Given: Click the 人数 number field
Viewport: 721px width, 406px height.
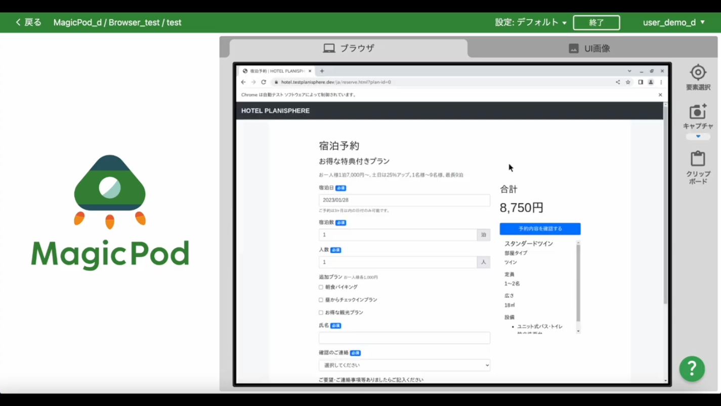Looking at the screenshot, I should tap(398, 262).
